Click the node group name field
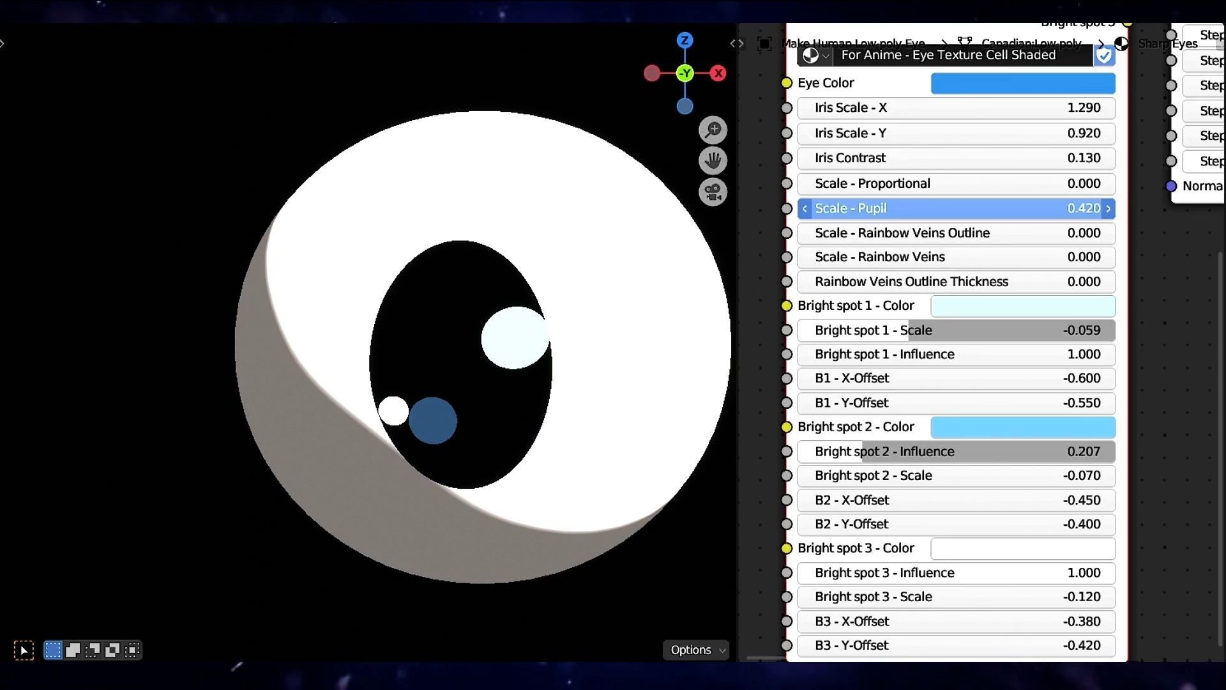Image resolution: width=1226 pixels, height=690 pixels. [x=963, y=56]
